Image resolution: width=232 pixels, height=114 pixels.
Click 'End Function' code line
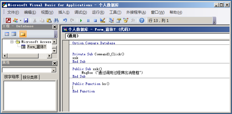click(x=84, y=91)
